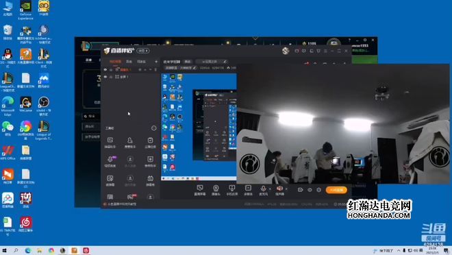Launch WPS Office desktop shortcut

pos(8,153)
